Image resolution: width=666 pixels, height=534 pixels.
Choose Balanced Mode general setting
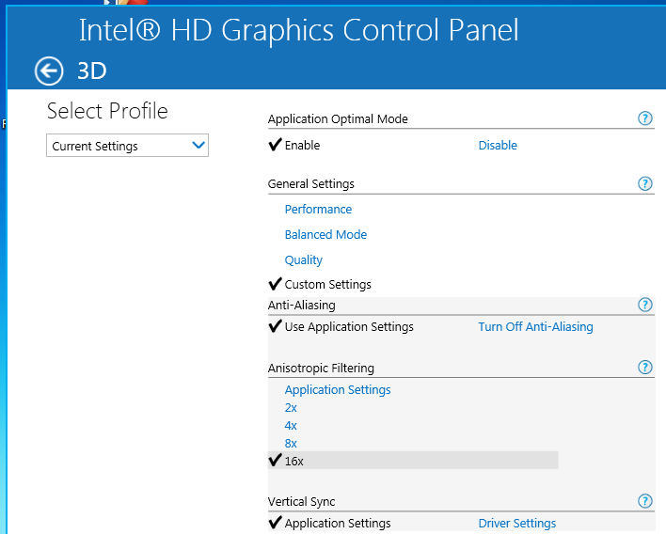(x=325, y=235)
